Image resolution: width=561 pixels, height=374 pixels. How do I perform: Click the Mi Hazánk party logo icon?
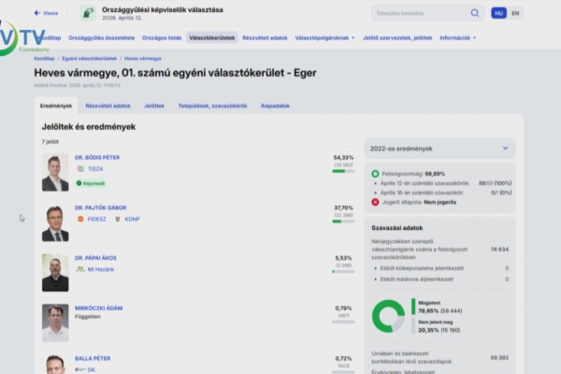point(80,268)
